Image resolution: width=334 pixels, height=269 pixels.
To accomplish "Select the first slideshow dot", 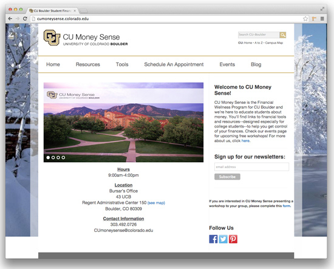I will coord(48,157).
